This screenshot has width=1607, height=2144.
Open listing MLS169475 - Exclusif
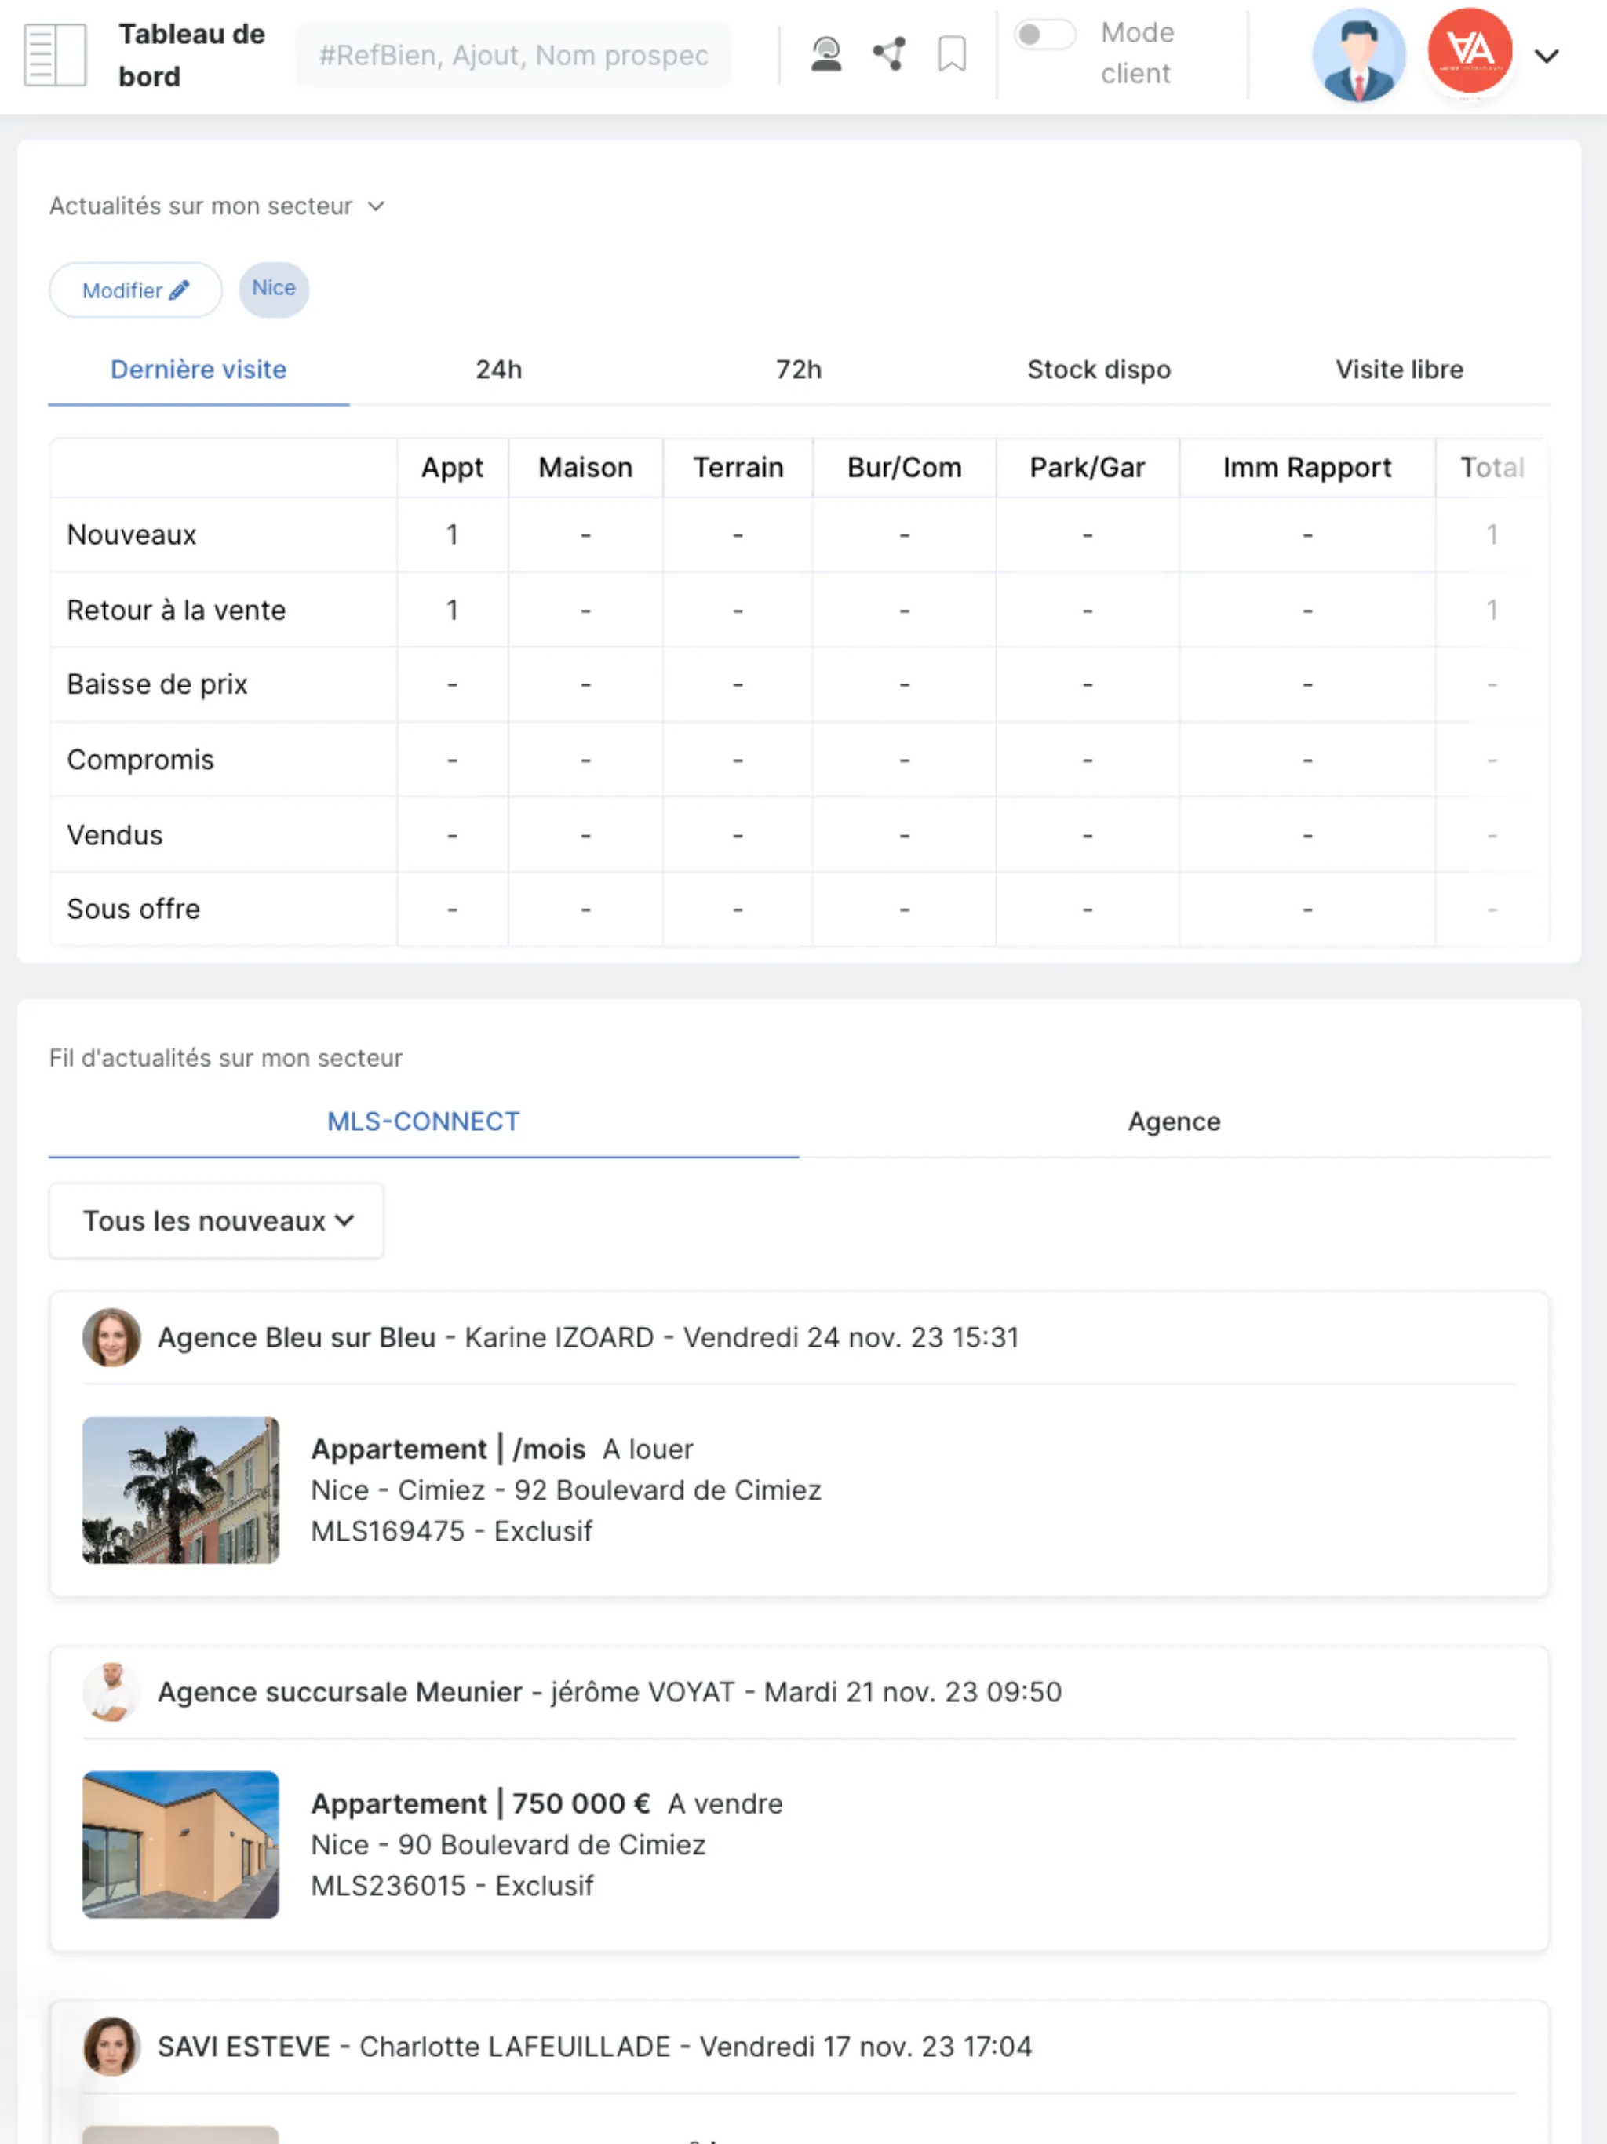pos(450,1531)
